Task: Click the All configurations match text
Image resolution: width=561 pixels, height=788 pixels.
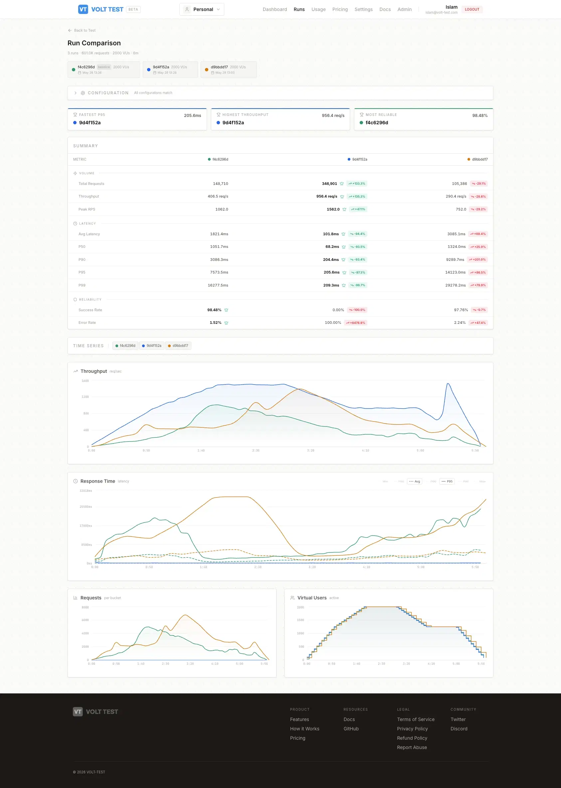Action: [153, 93]
